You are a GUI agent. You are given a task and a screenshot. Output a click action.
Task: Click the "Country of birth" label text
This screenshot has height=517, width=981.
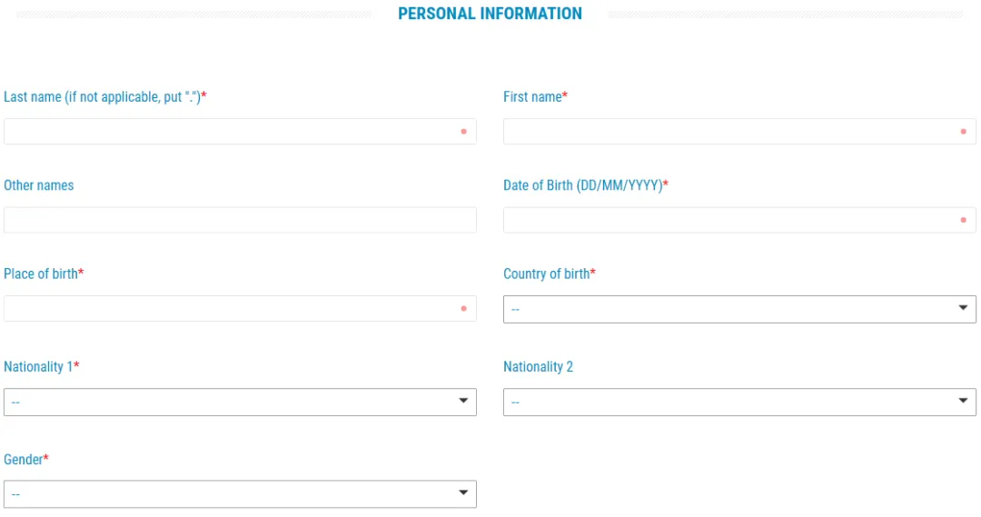(547, 273)
